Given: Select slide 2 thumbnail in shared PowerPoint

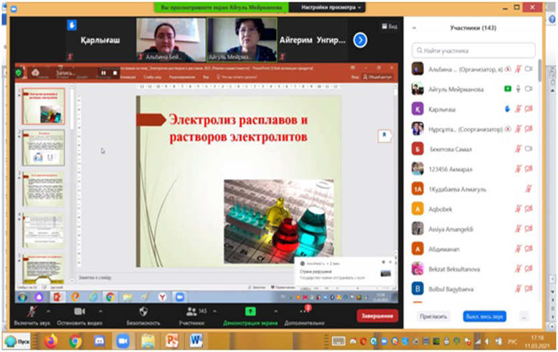Looking at the screenshot, I should [44, 148].
